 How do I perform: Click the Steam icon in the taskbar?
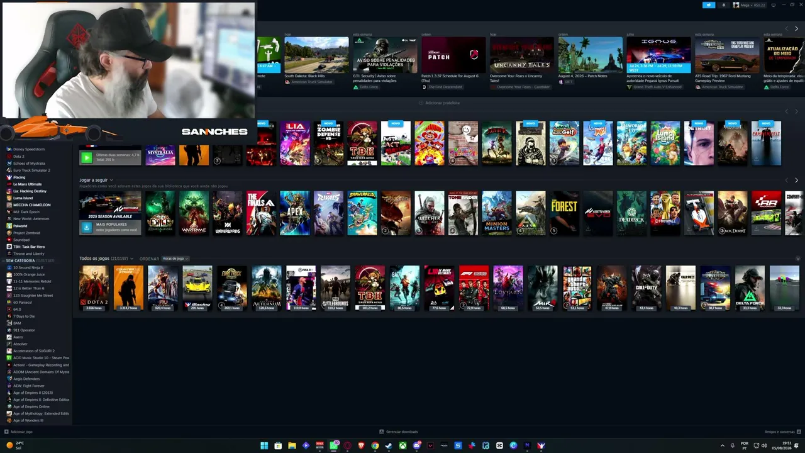tap(389, 445)
